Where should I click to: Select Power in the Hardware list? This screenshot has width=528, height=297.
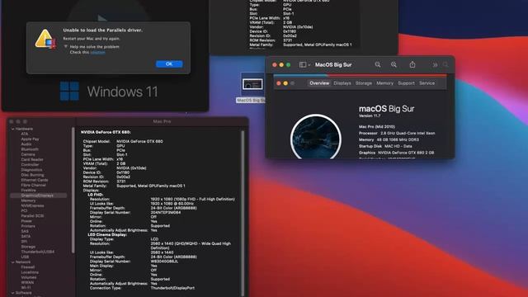pyautogui.click(x=26, y=221)
